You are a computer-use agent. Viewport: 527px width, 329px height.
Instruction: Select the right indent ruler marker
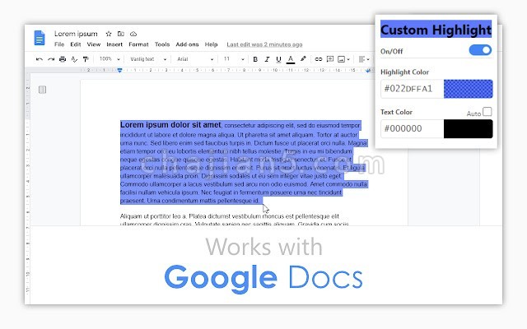point(368,71)
